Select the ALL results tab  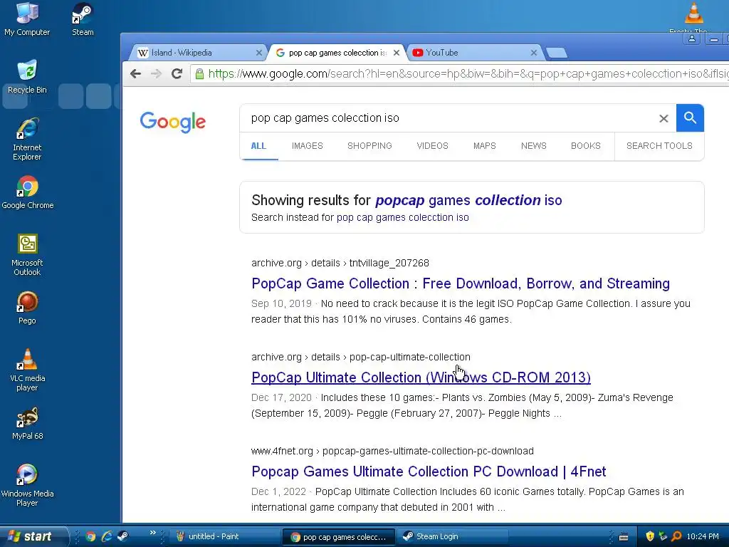[x=258, y=146]
